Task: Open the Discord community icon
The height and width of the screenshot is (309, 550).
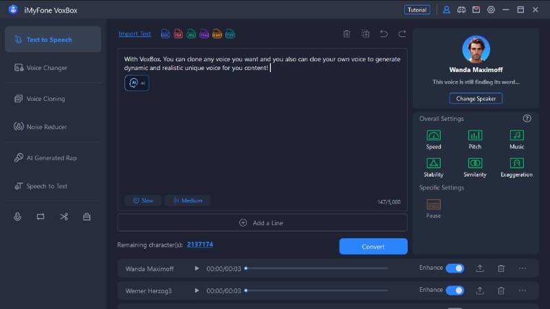Action: [x=461, y=10]
